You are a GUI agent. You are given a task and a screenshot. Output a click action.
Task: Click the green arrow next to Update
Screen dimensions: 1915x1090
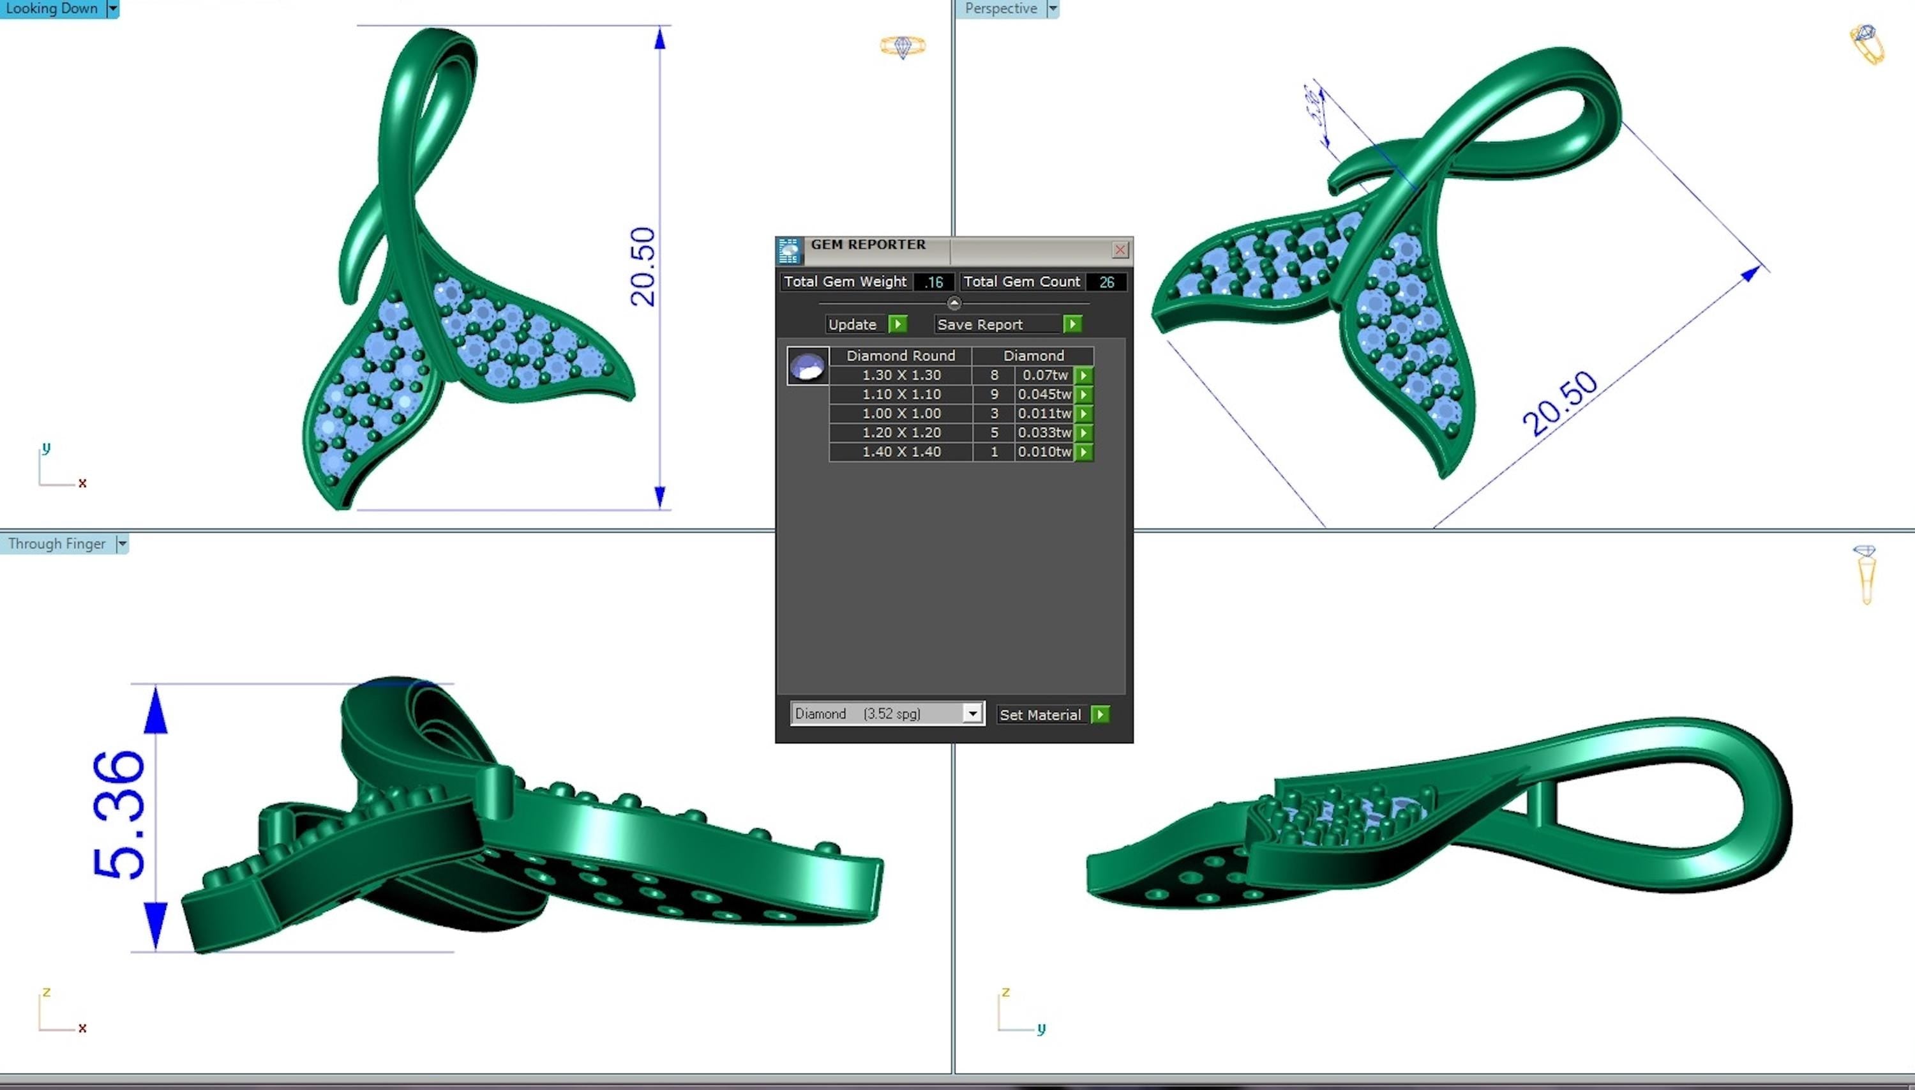click(x=897, y=324)
